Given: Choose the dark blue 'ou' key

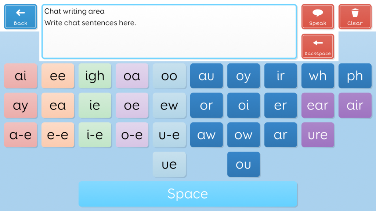Looking at the screenshot, I should pyautogui.click(x=243, y=164).
